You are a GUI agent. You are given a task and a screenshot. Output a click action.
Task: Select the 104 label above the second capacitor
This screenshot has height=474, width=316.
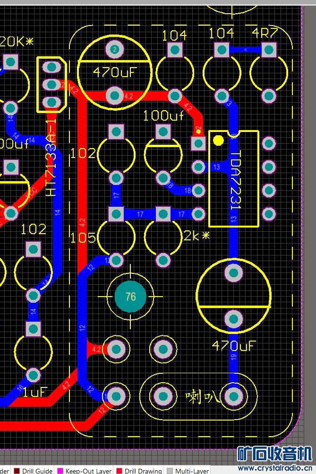(174, 35)
